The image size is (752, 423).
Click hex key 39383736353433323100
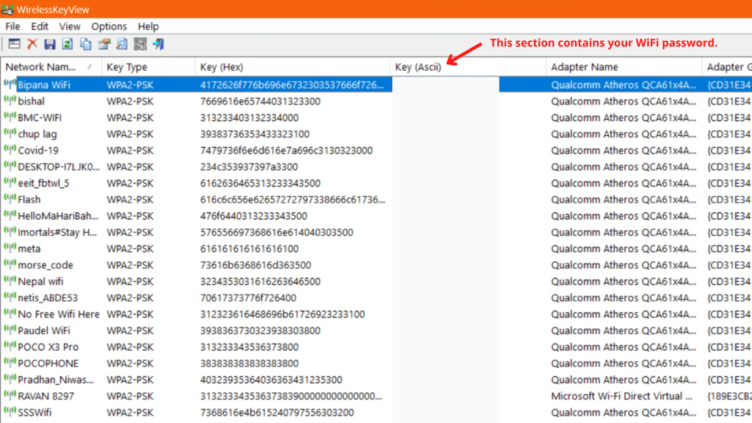(x=255, y=134)
